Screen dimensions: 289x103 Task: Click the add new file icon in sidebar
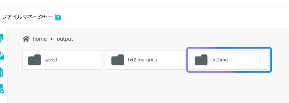tap(2, 89)
